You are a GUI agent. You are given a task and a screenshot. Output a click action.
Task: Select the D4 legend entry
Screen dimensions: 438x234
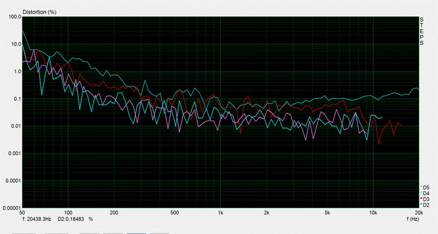click(425, 194)
